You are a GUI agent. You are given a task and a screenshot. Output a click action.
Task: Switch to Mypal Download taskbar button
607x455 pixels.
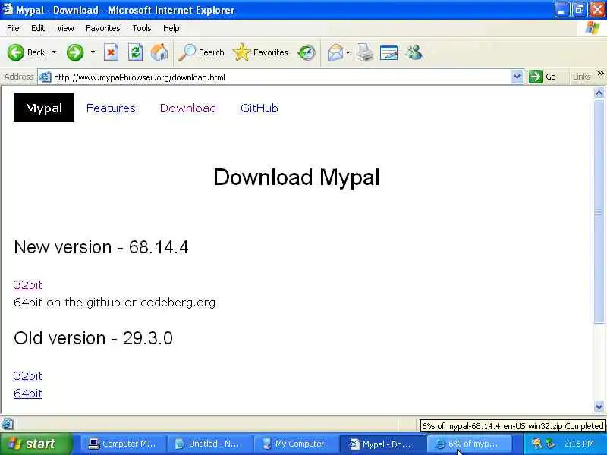click(x=383, y=444)
